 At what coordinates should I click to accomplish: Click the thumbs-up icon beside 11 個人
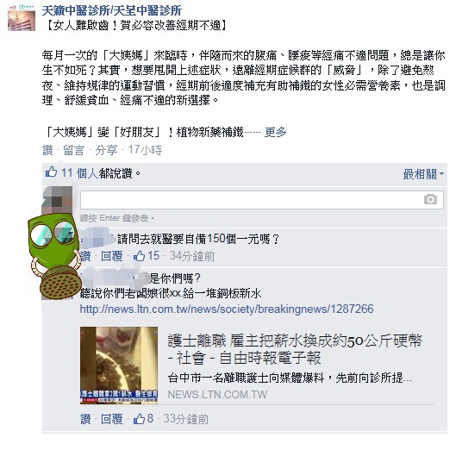[x=51, y=172]
